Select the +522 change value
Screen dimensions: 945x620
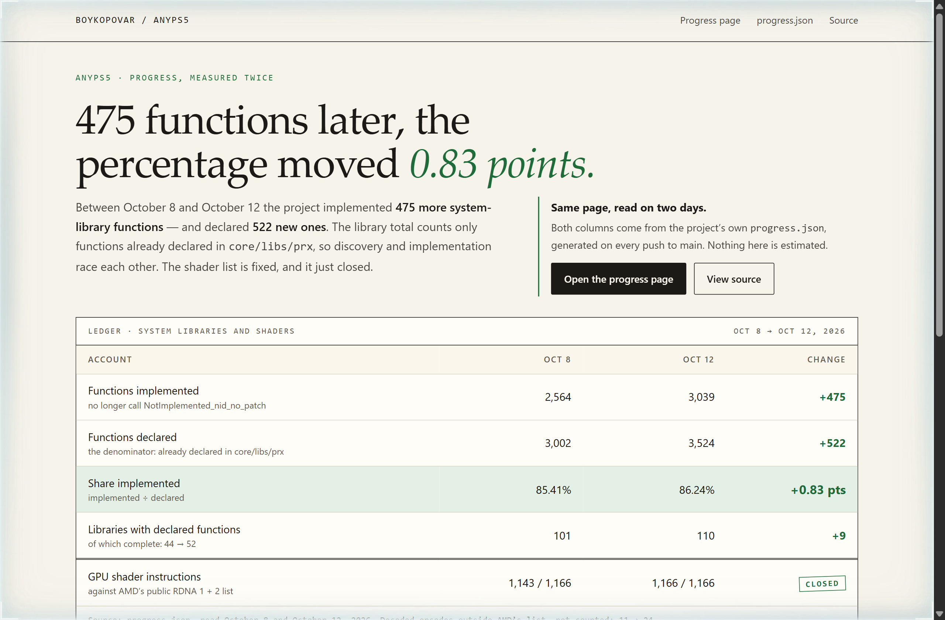tap(832, 443)
